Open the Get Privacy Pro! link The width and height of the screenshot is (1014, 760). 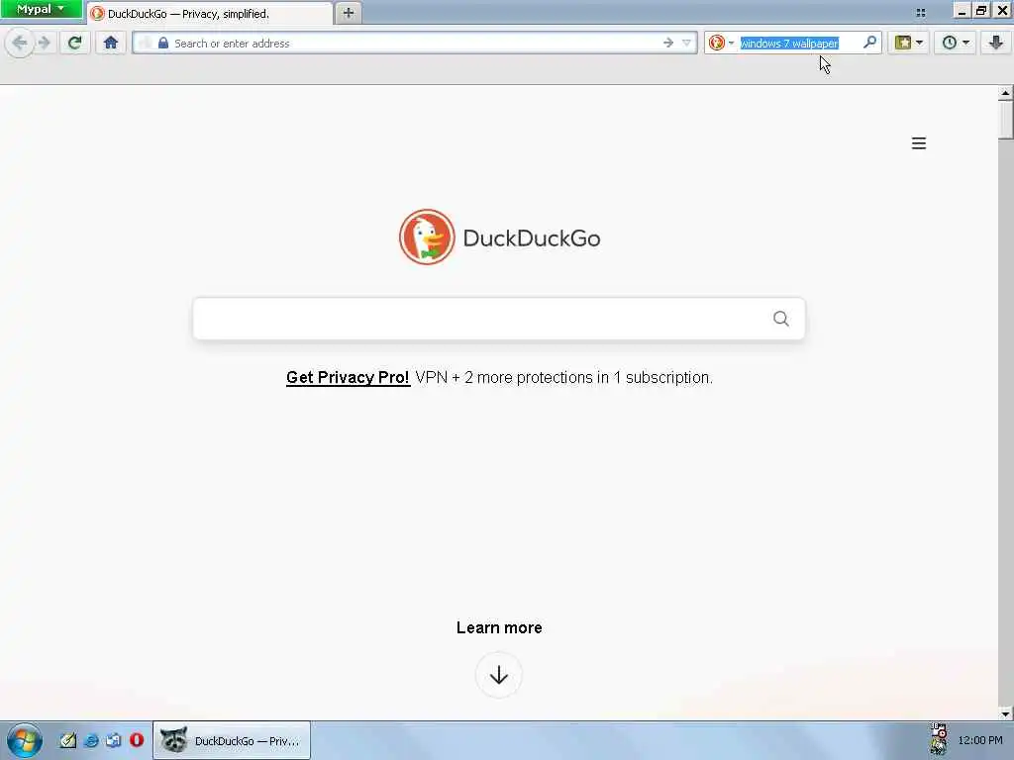(x=348, y=377)
